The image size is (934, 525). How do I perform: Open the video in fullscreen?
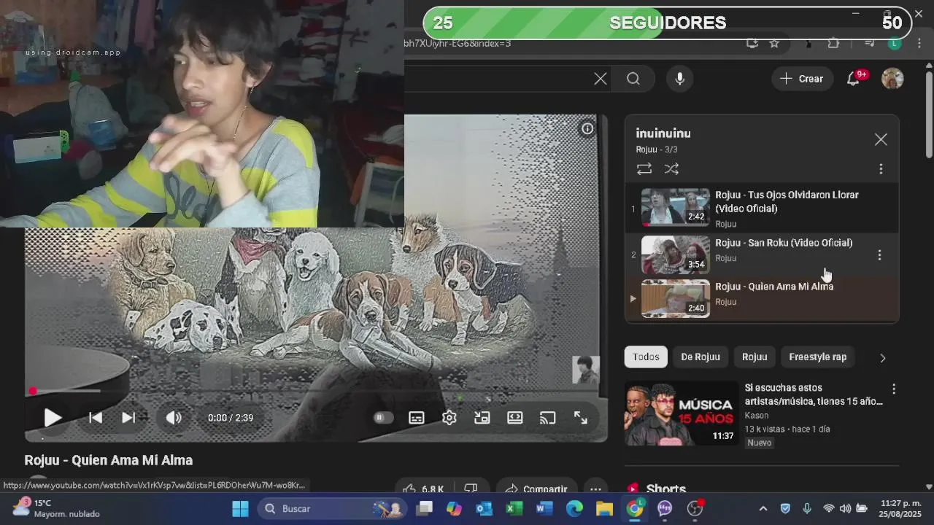pyautogui.click(x=581, y=418)
